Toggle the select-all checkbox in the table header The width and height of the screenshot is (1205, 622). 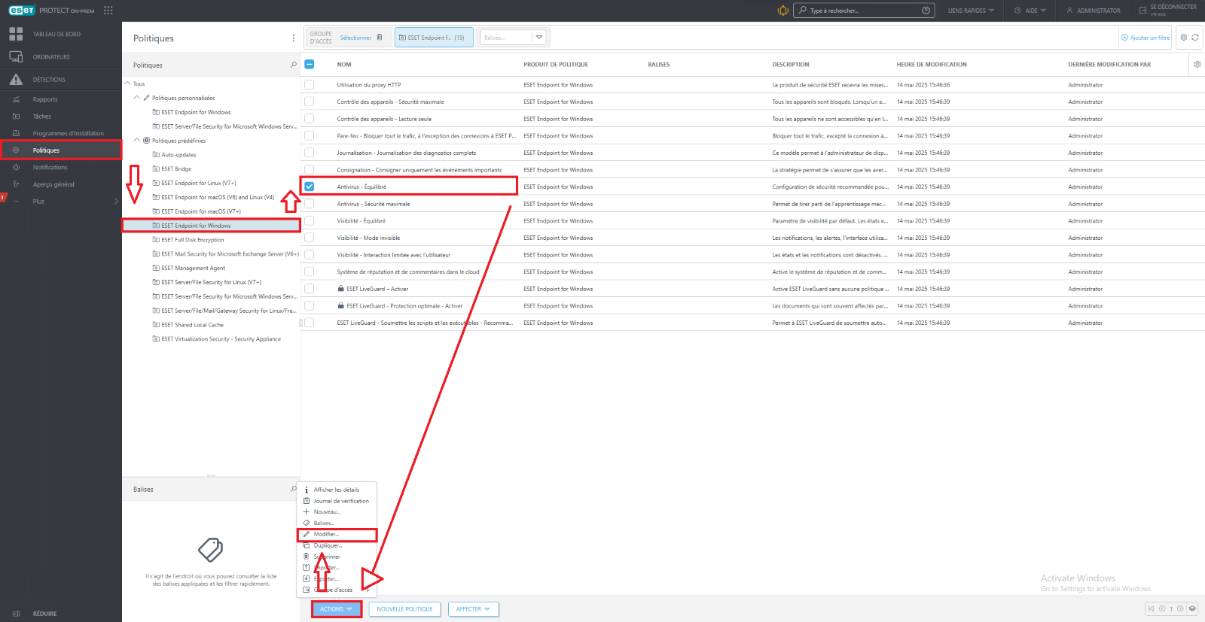click(x=310, y=65)
